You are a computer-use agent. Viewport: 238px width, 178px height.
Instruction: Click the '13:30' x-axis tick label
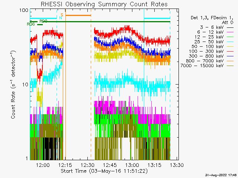pos(177,165)
